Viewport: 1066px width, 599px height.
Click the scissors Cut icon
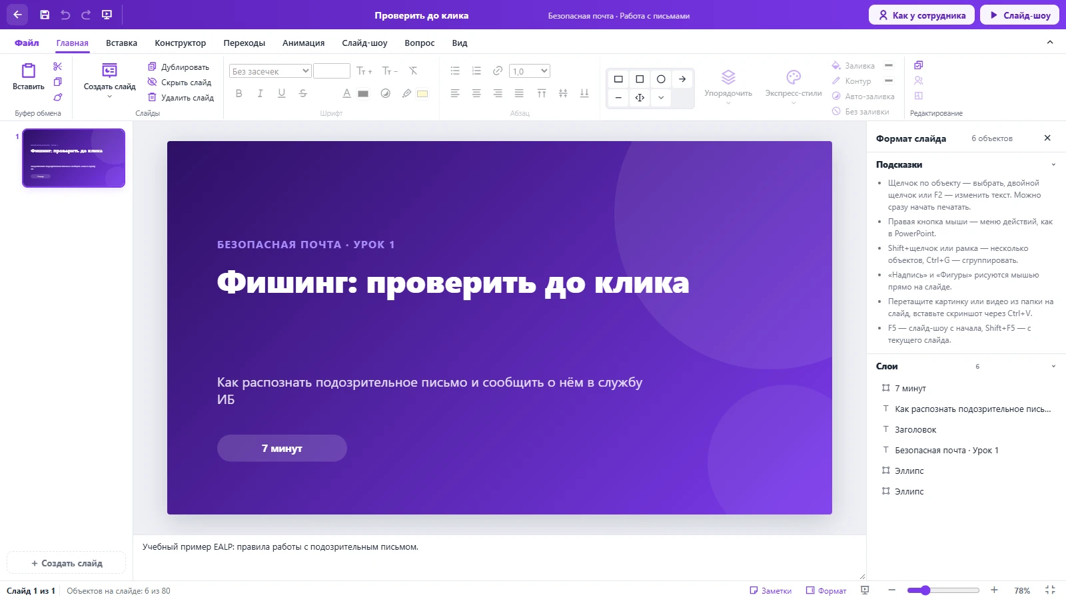(58, 67)
